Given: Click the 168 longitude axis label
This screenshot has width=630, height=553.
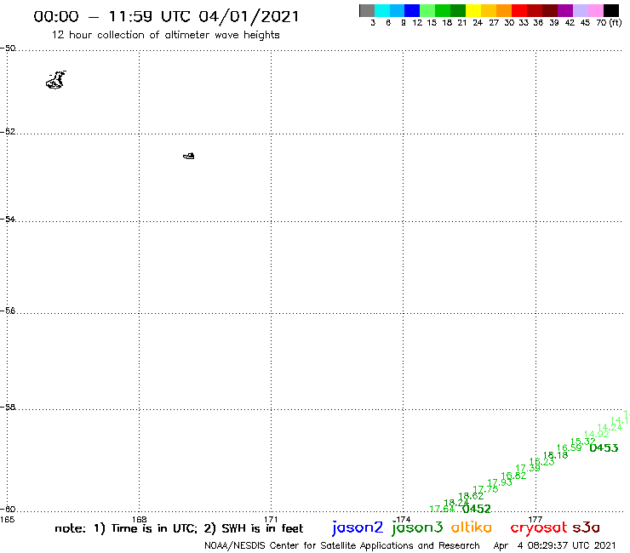Looking at the screenshot, I should tap(140, 519).
